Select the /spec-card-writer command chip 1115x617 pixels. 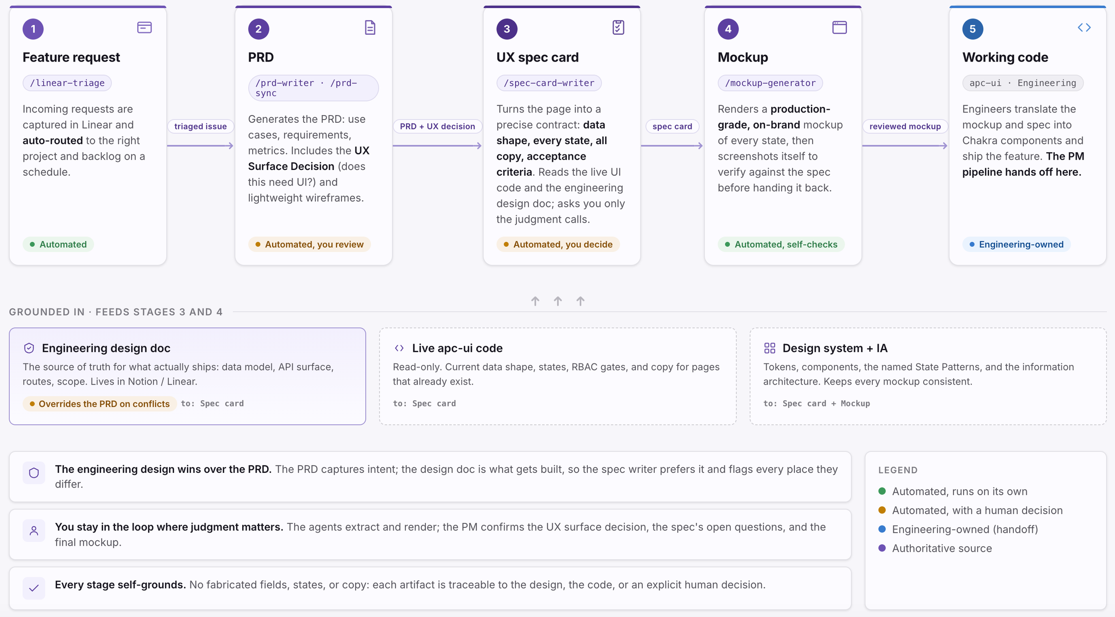[549, 83]
